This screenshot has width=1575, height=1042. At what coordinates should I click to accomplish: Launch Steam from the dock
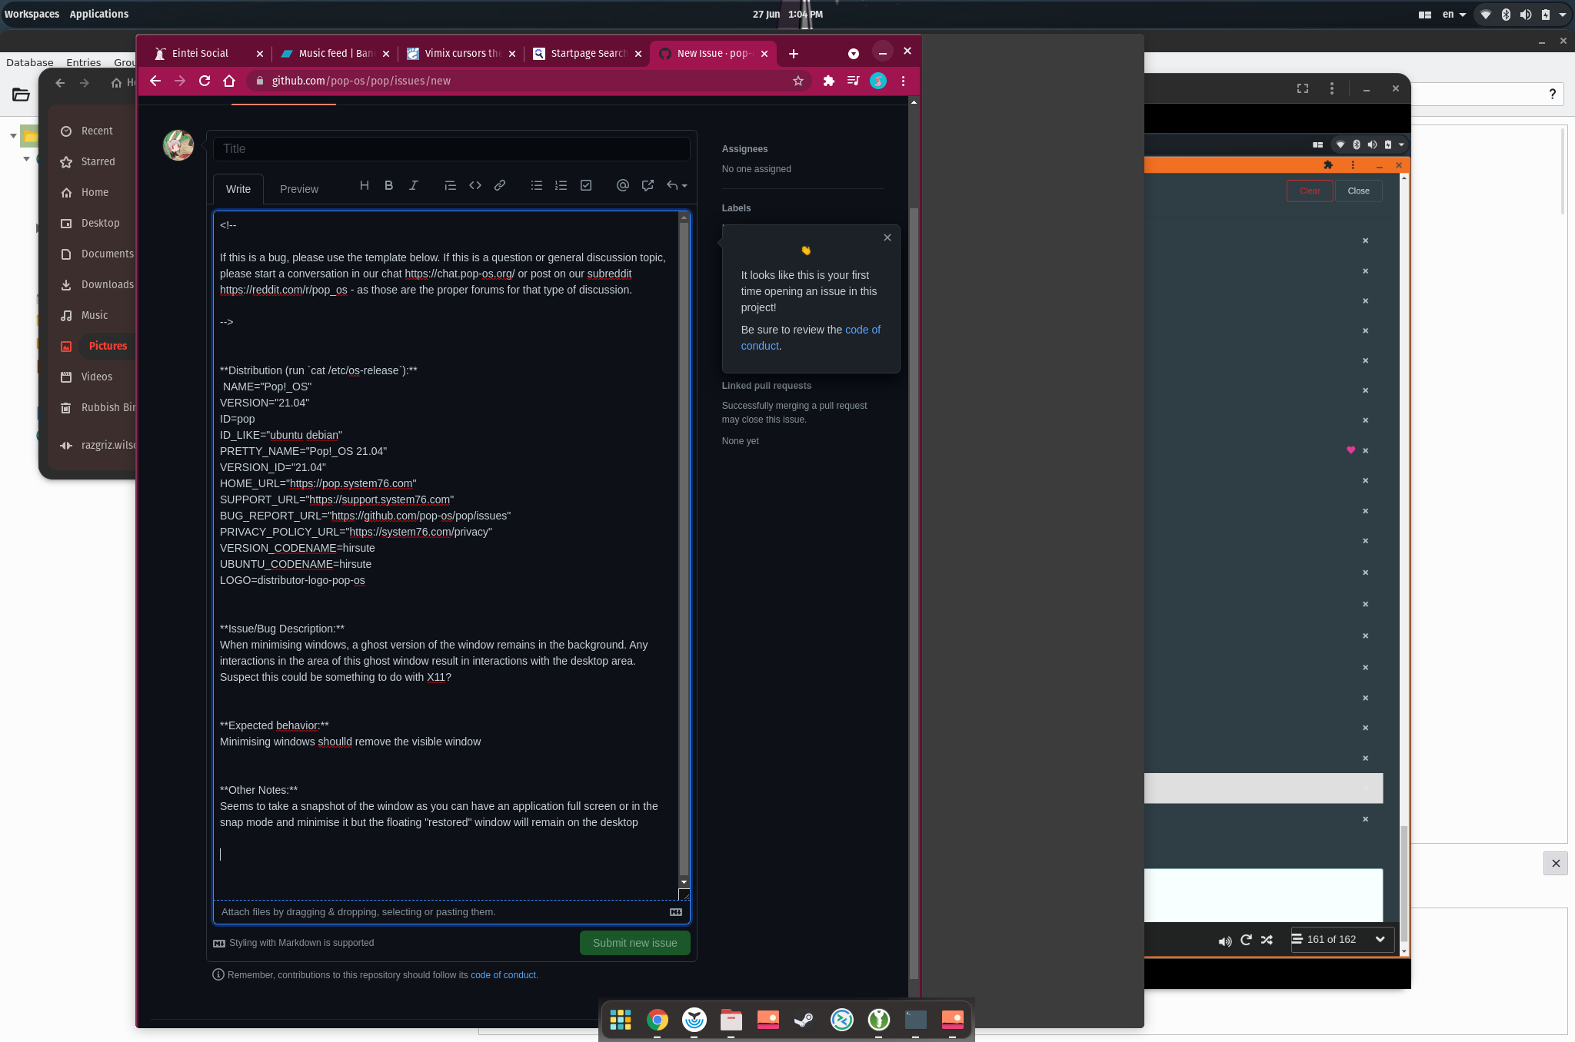(804, 1020)
